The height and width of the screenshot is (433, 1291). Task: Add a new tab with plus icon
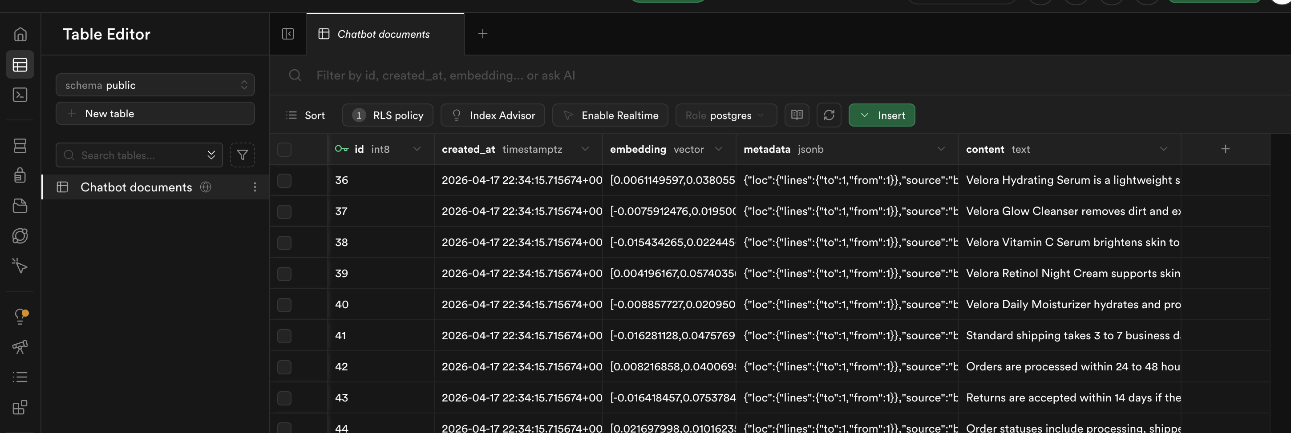482,34
